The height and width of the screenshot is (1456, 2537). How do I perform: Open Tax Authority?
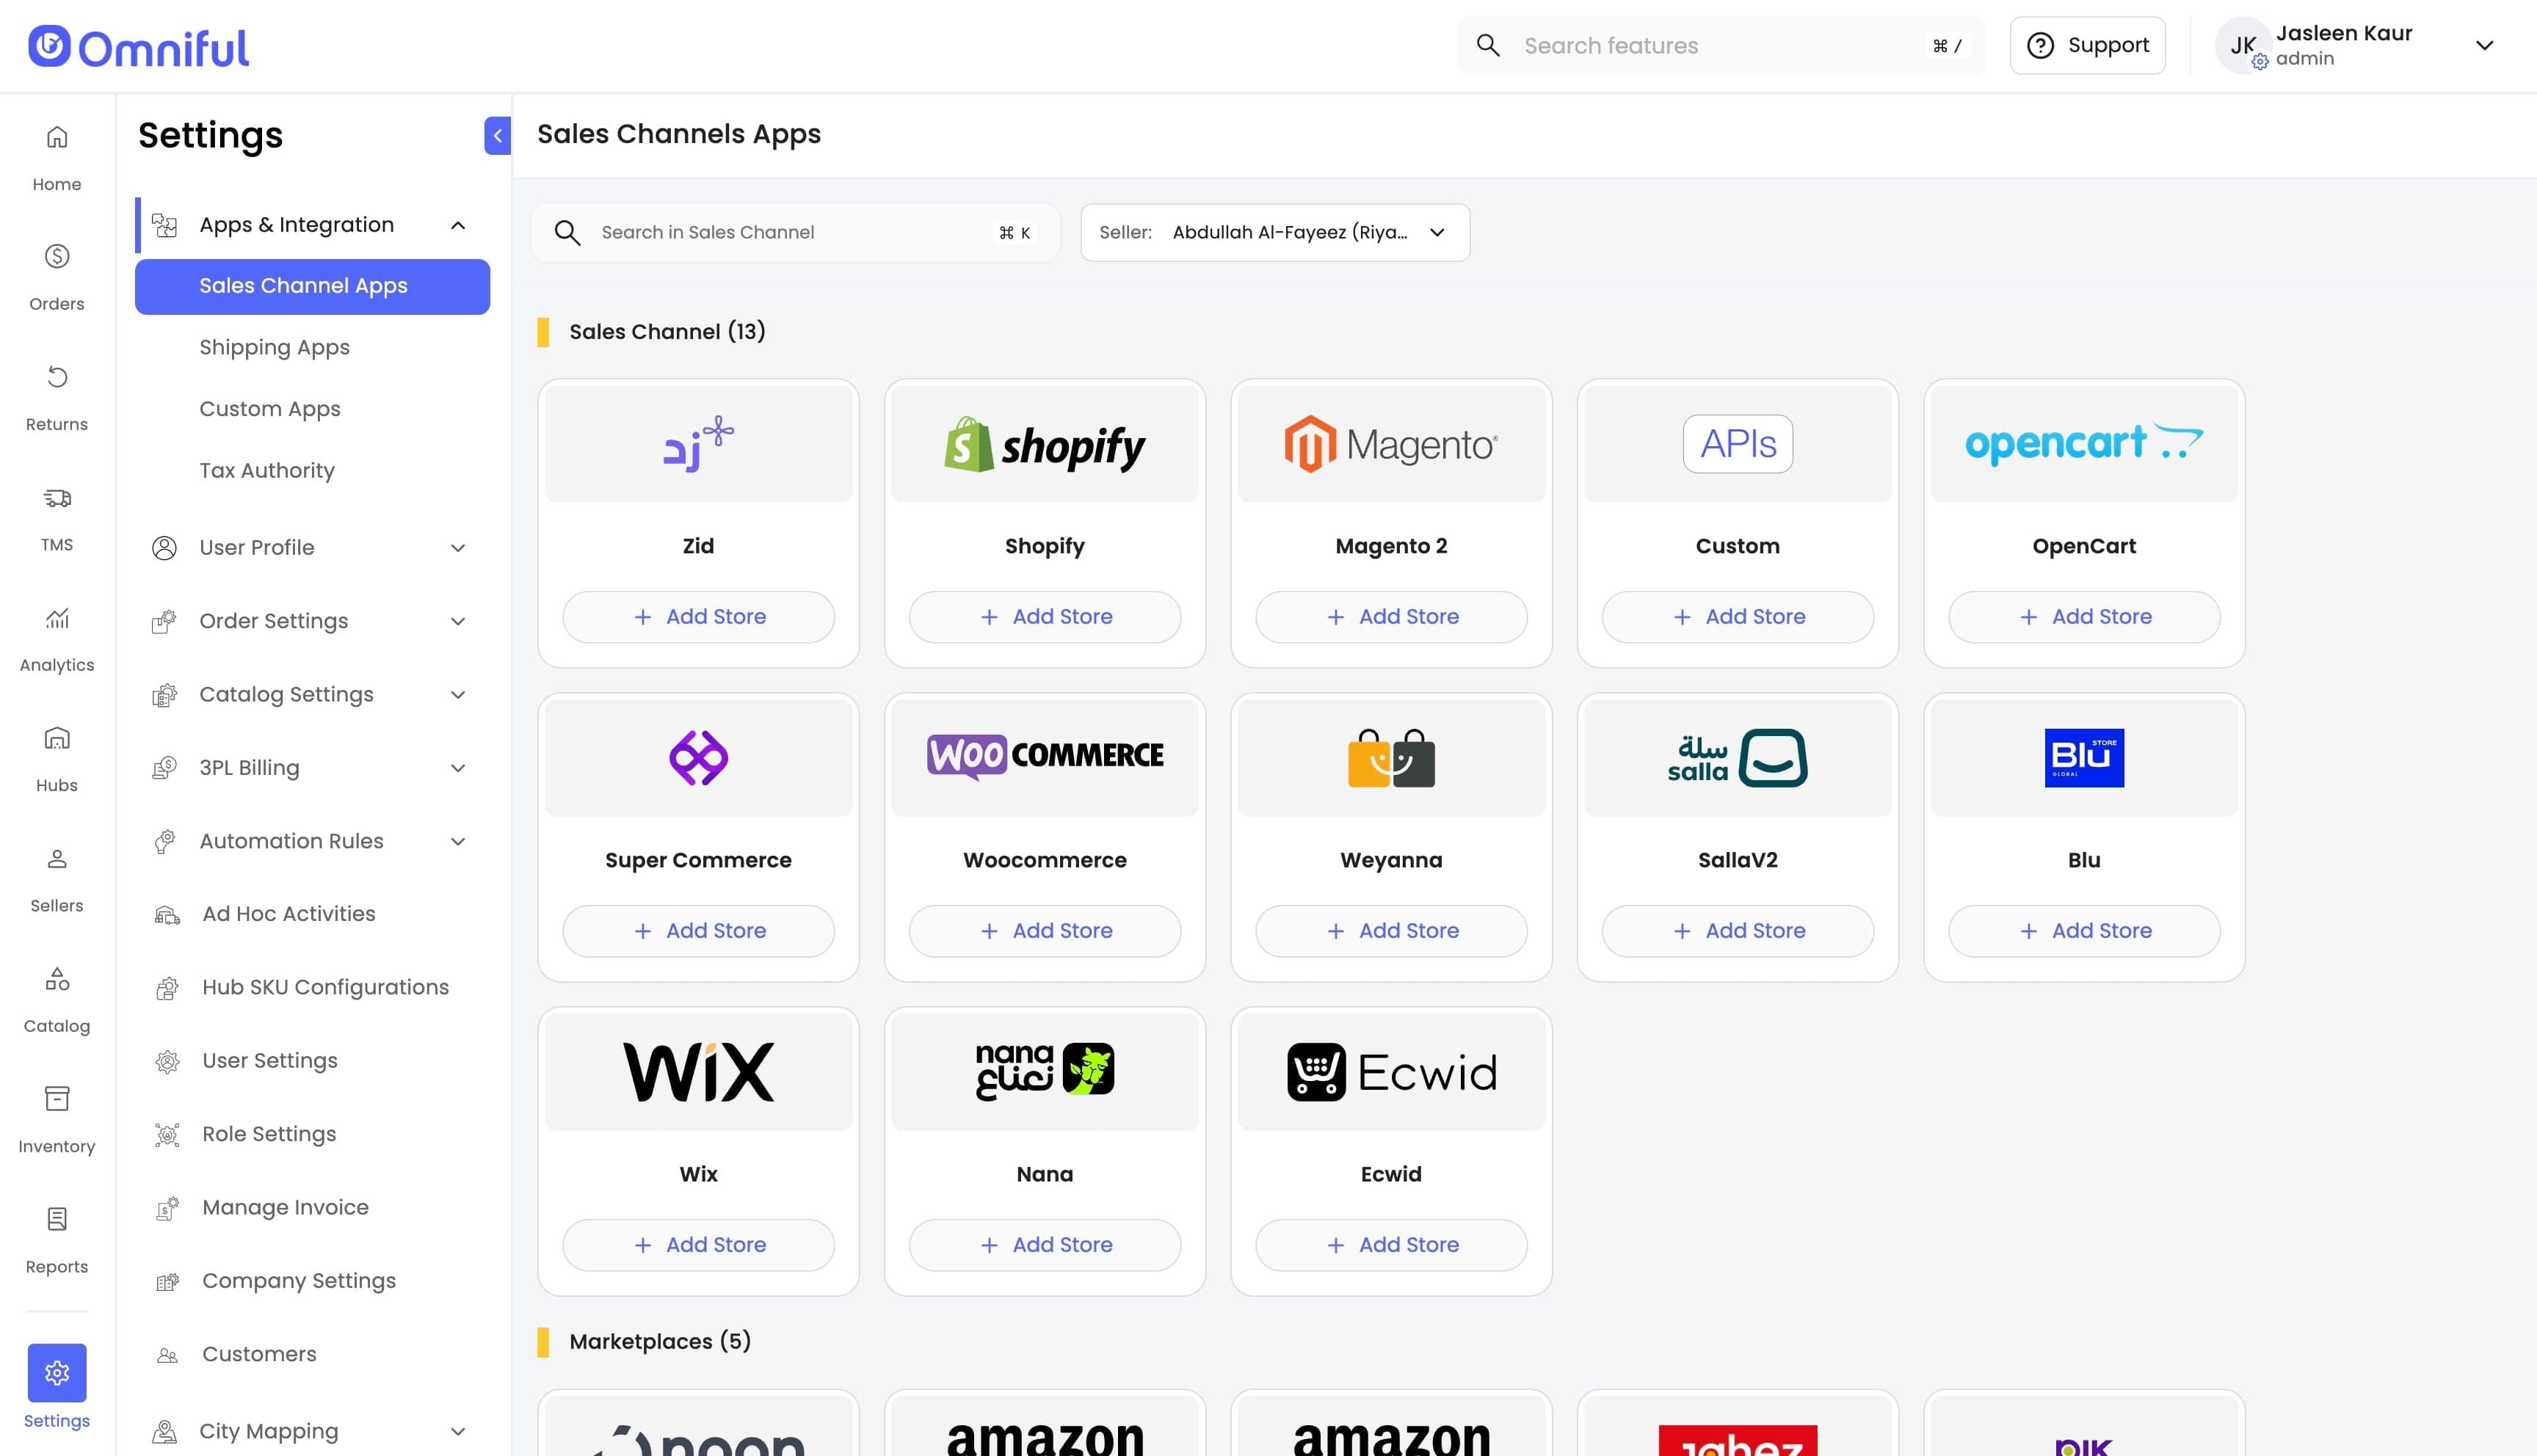266,470
